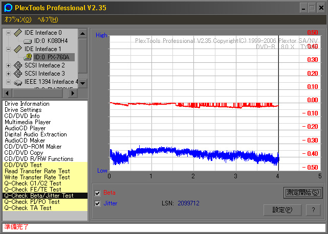This screenshot has width=328, height=234.
Task: Open CD/DVD Copy
Action: [45, 153]
